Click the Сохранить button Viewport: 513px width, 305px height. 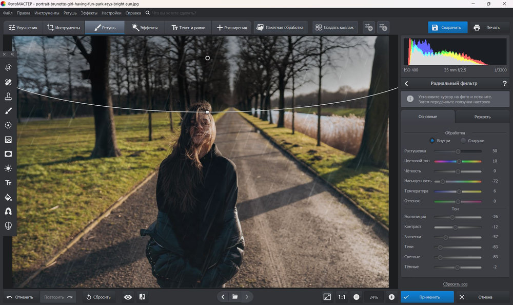(447, 28)
